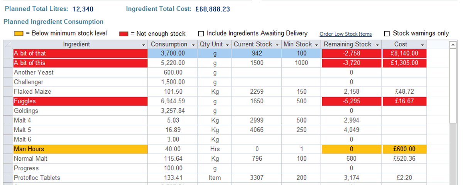The width and height of the screenshot is (463, 185).
Task: Enable Include Ingredients Awaiting Delivery checkbox
Action: point(201,34)
